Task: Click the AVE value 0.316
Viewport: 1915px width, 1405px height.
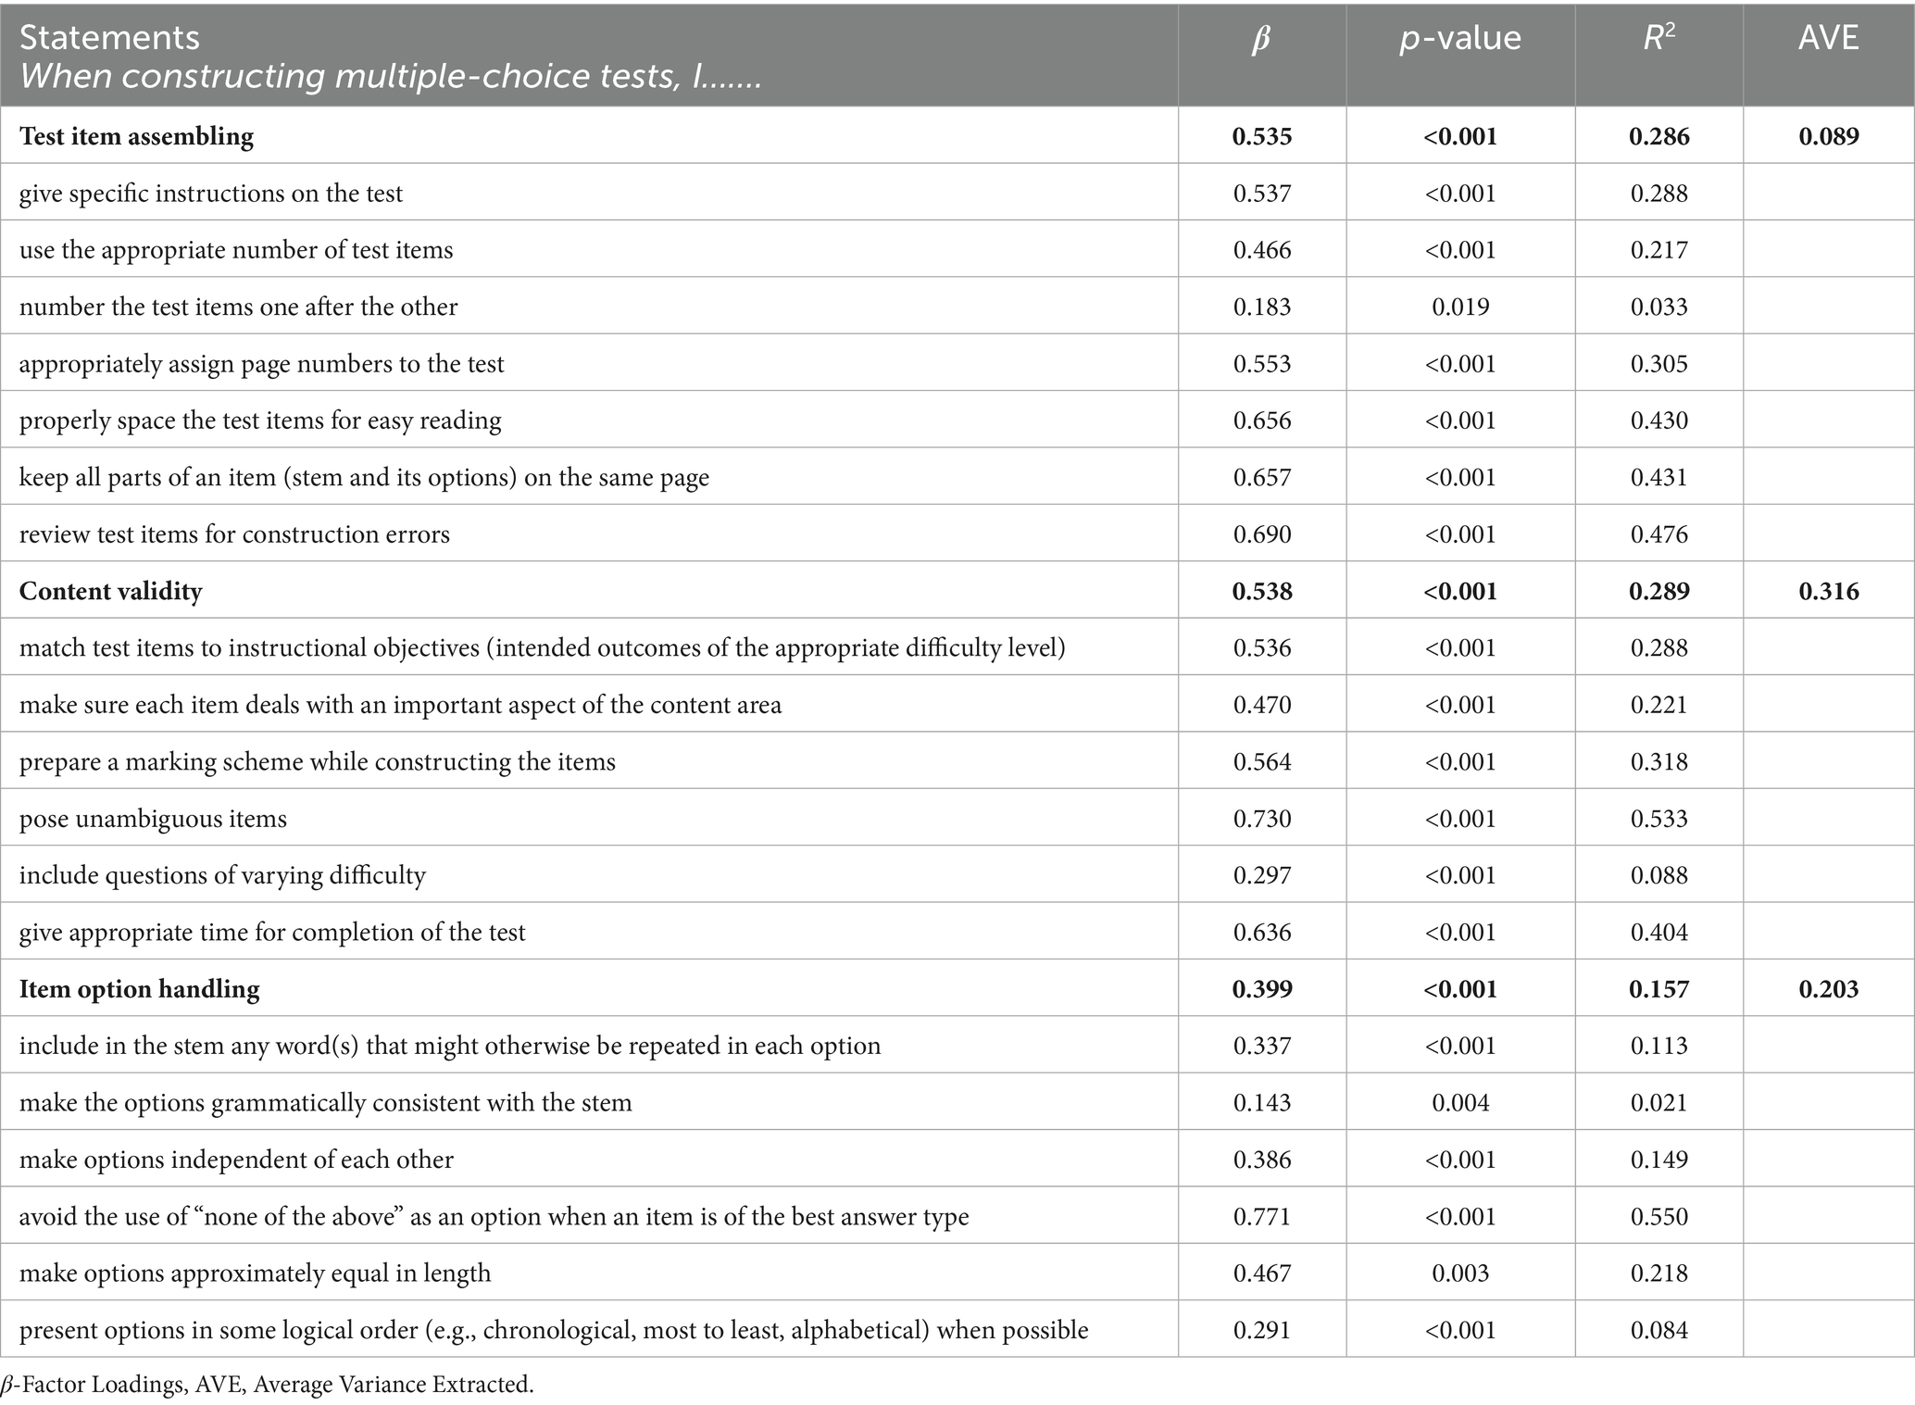Action: [1829, 591]
